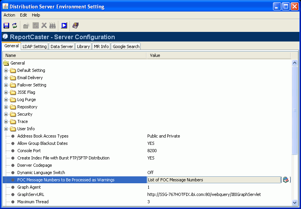Screen dimensions: 301x209
Task: Switch to the Library tab
Action: (83, 46)
